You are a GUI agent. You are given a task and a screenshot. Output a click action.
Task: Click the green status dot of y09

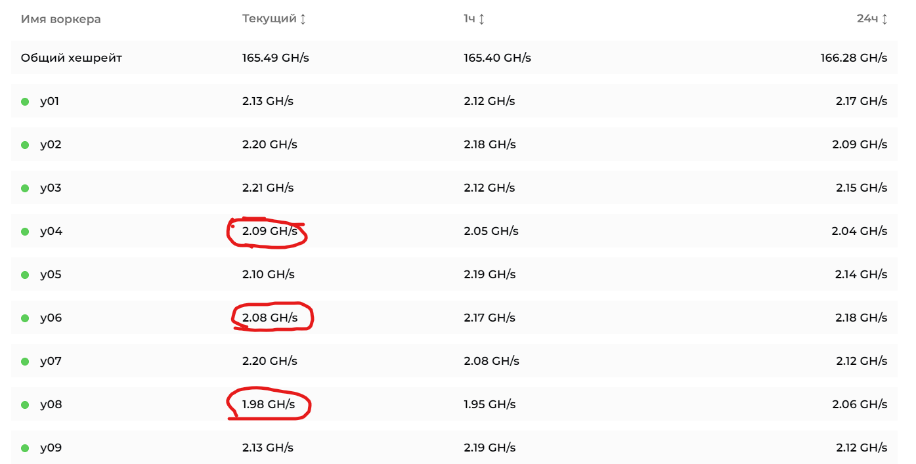pos(25,448)
